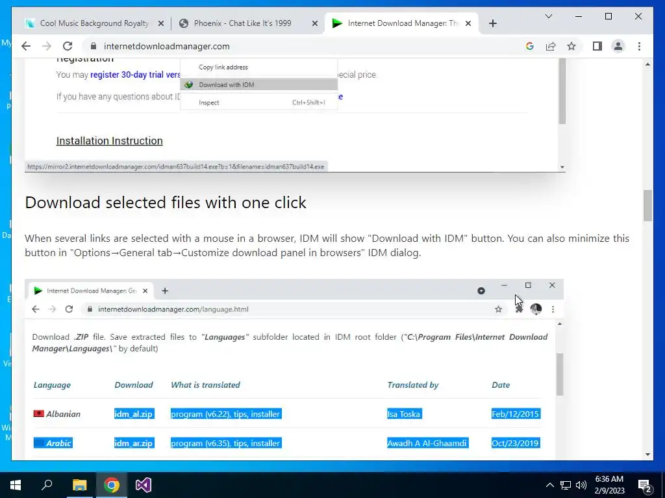Click embedded screenshot's three-dot menu

[x=553, y=309]
